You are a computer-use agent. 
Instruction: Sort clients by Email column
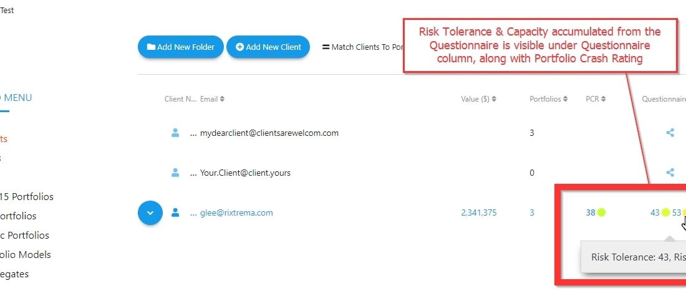(x=212, y=99)
